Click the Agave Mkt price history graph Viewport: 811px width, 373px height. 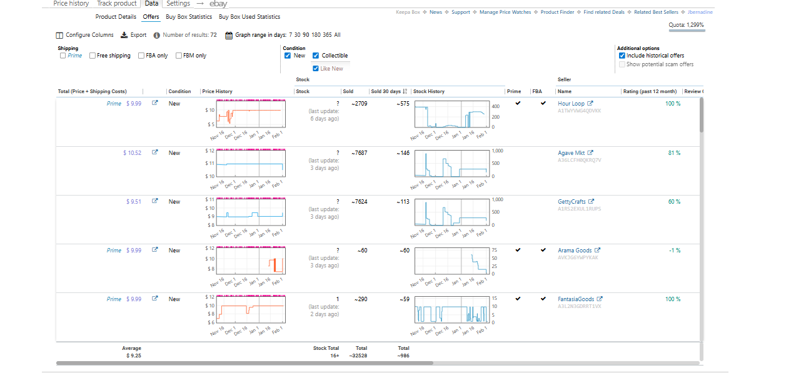tap(250, 164)
